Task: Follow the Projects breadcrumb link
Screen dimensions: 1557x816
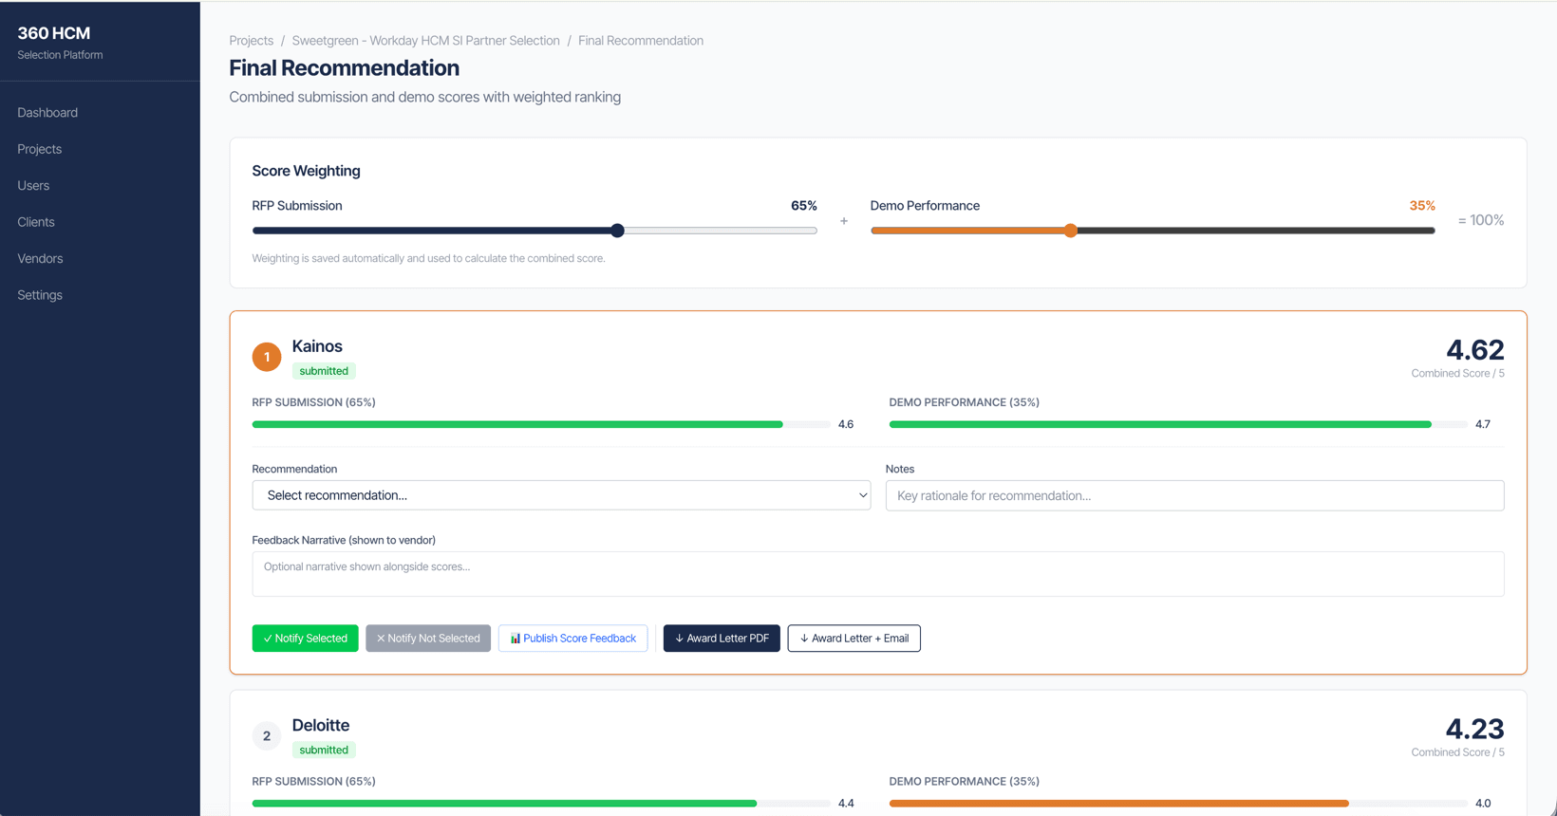Action: [251, 41]
